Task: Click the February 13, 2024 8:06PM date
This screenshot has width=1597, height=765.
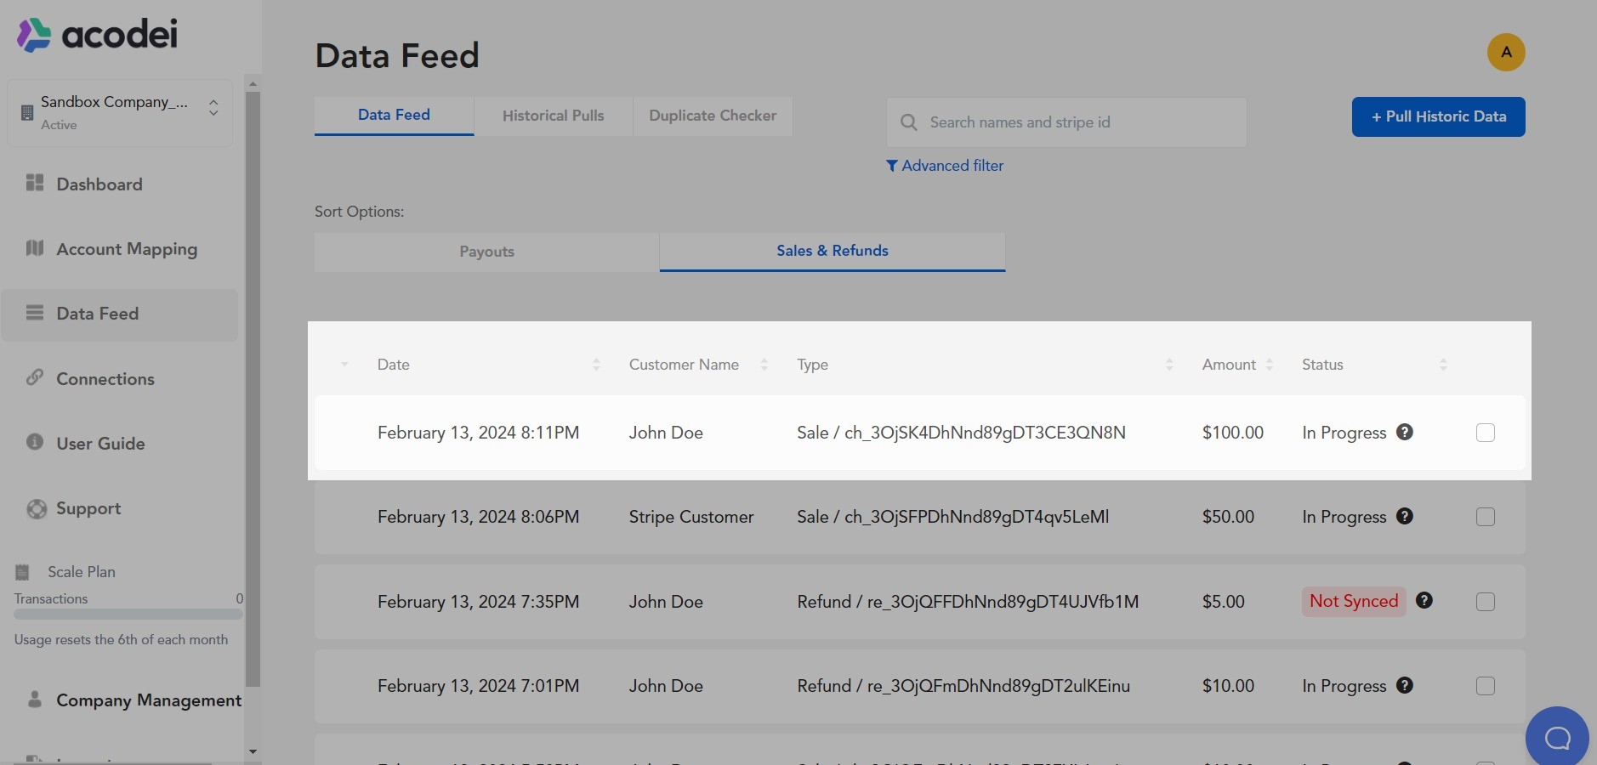Action: (478, 517)
